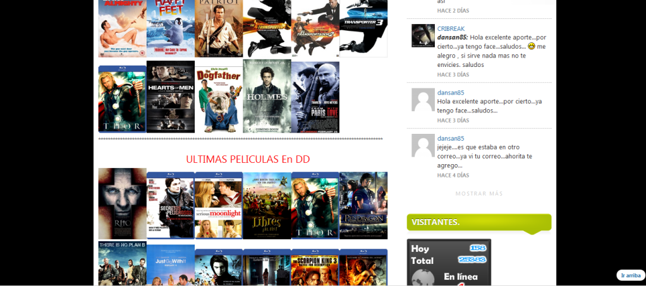Select the Pendragon movie cover

coord(363,205)
